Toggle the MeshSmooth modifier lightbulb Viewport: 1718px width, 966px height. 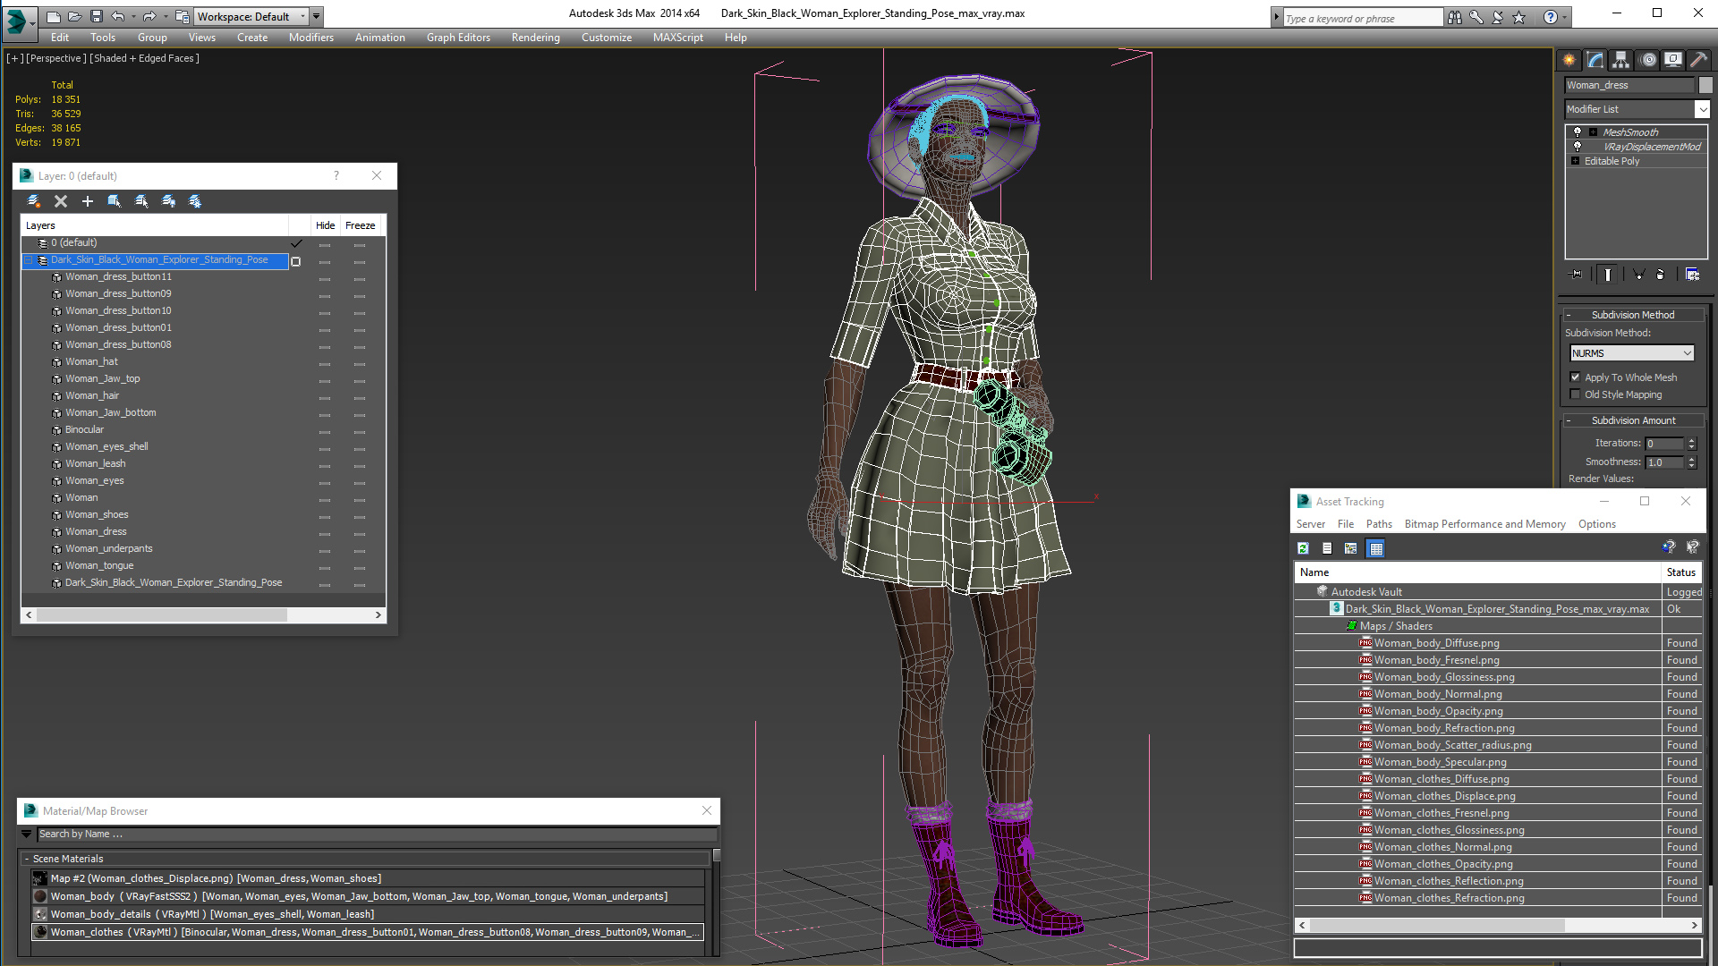pos(1578,131)
